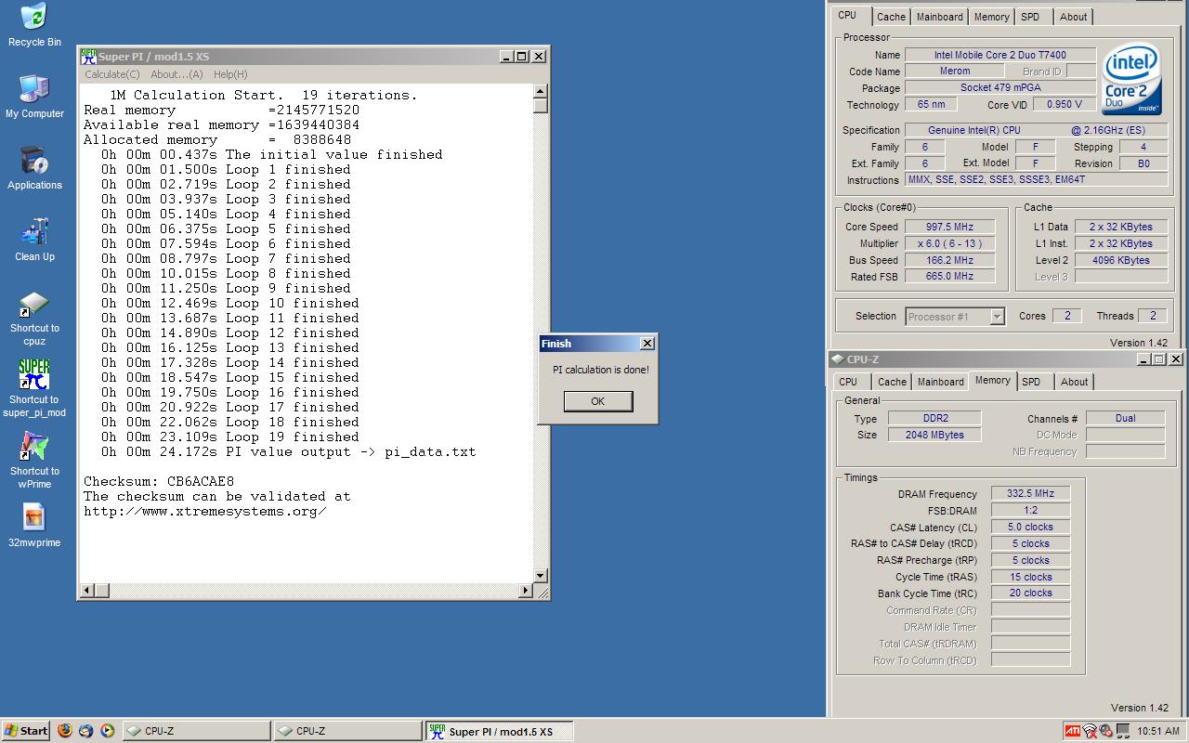Open About tab in upper CPU-Z

click(x=1074, y=17)
